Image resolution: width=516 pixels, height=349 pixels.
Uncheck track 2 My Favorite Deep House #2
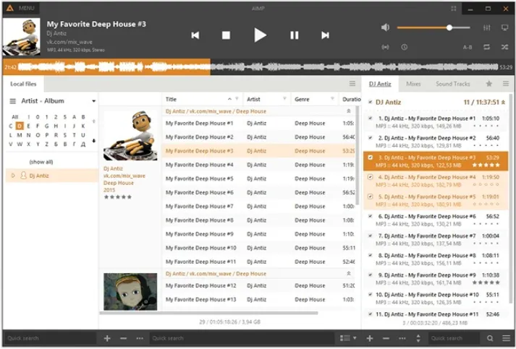tap(371, 138)
